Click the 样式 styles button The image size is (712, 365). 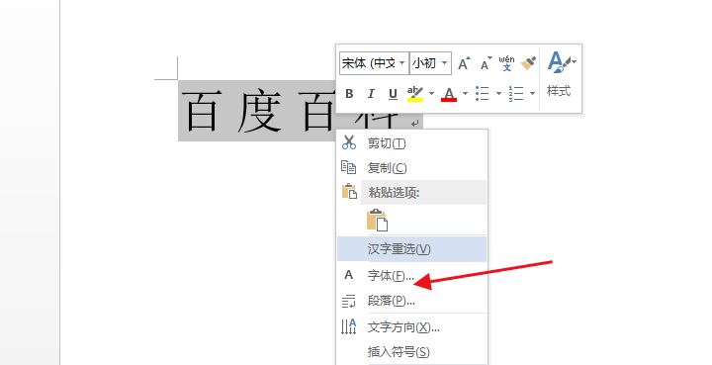pos(559,90)
